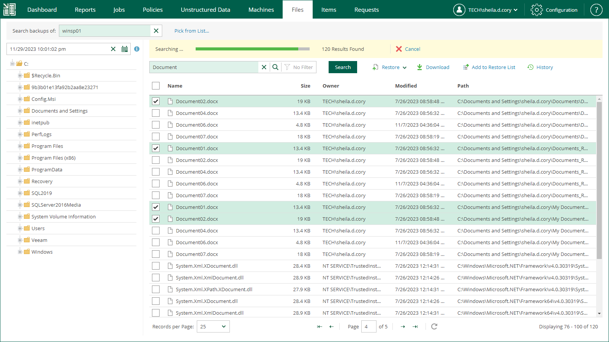Screen dimensions: 609x342
Task: Check the Document04.docx first row checkbox
Action: coord(156,113)
